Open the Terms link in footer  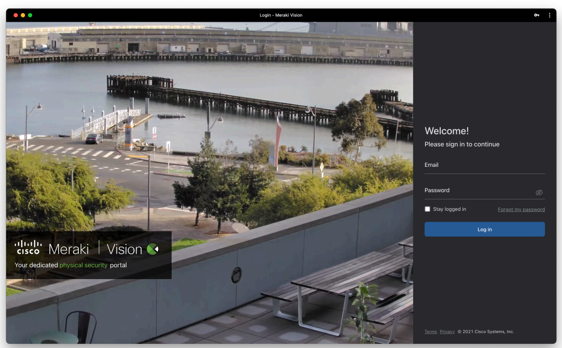(x=430, y=332)
